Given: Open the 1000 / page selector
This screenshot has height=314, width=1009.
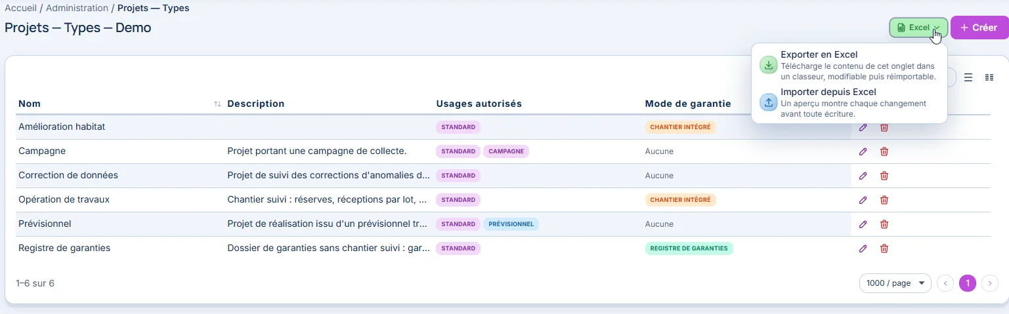Looking at the screenshot, I should [895, 283].
